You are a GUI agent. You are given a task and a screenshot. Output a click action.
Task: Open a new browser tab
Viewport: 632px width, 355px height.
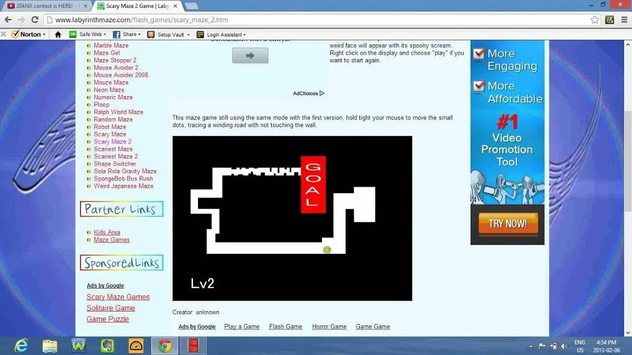click(191, 6)
